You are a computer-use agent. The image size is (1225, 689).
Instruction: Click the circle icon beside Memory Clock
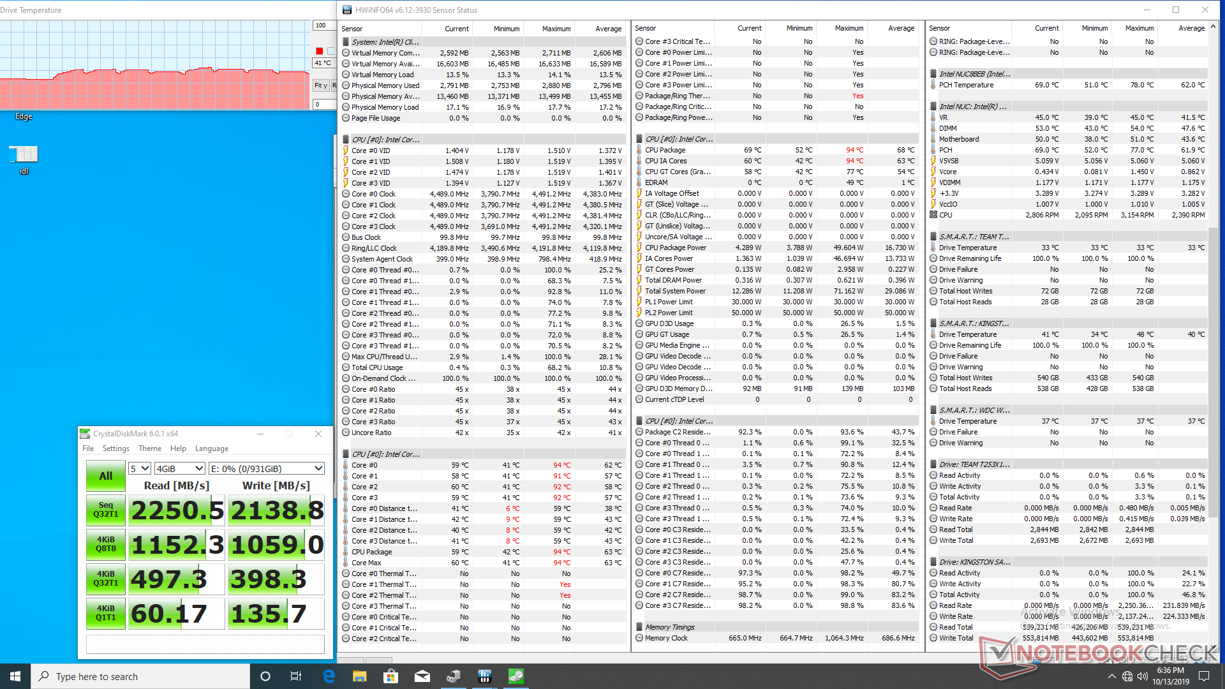pos(639,639)
